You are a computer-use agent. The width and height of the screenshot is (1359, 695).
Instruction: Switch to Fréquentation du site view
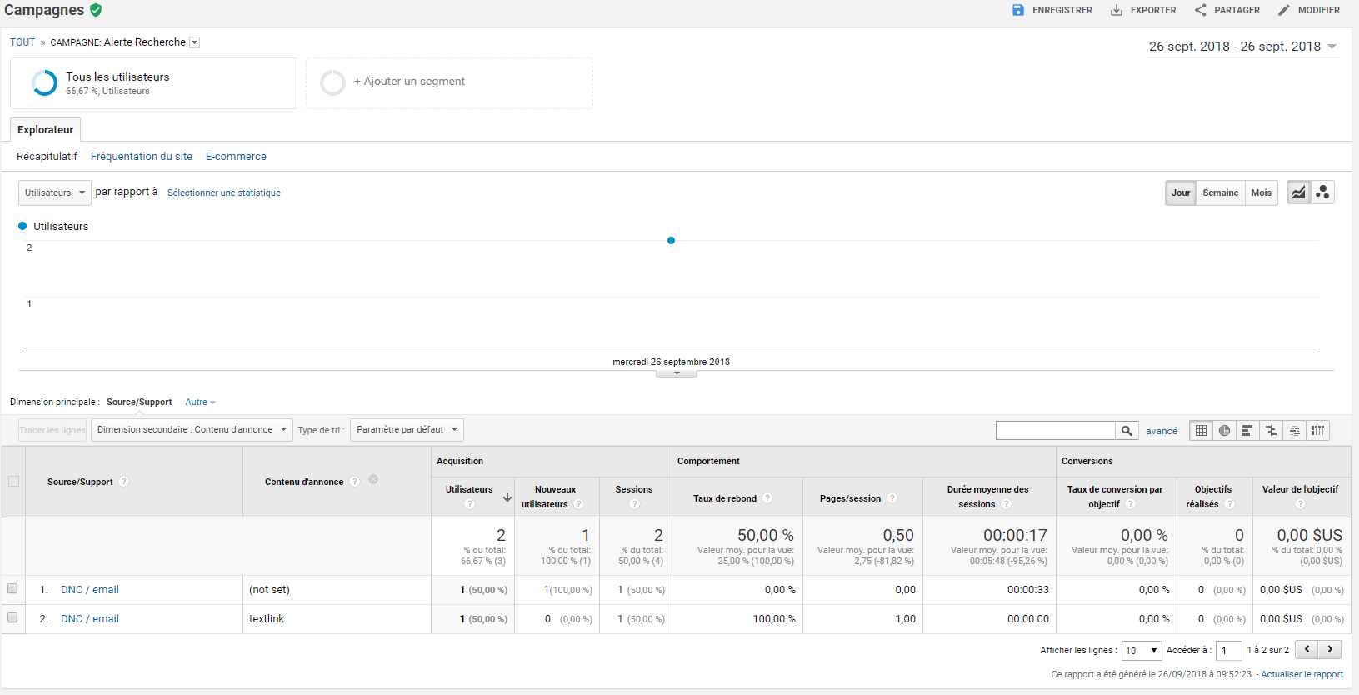coord(142,157)
